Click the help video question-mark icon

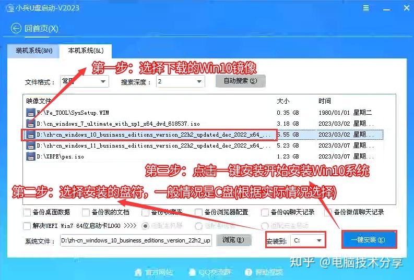tap(249, 272)
